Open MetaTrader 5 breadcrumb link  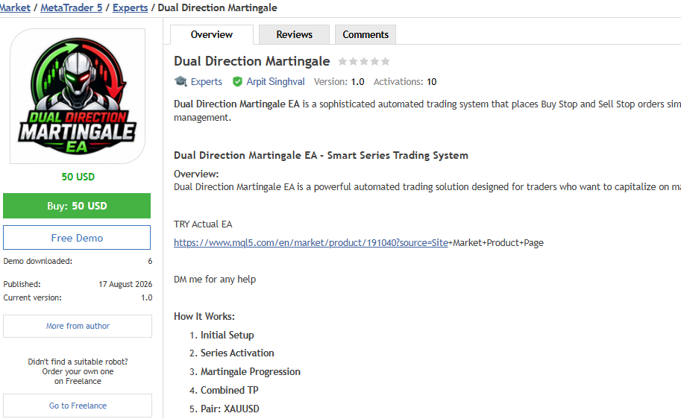tap(71, 7)
